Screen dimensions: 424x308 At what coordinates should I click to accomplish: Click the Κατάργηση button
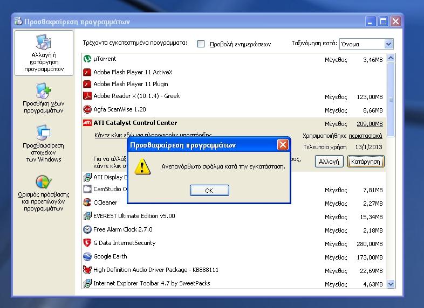366,162
